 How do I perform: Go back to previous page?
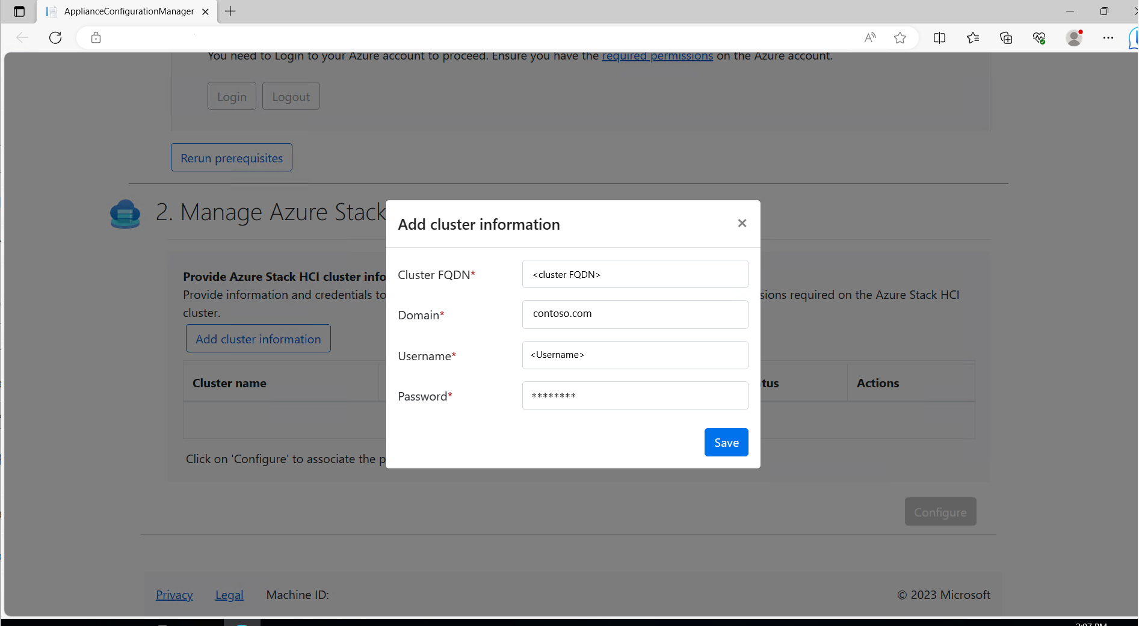point(22,38)
